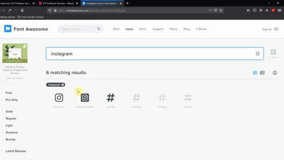Open the instagram-square icon result
284x160 pixels.
85,98
